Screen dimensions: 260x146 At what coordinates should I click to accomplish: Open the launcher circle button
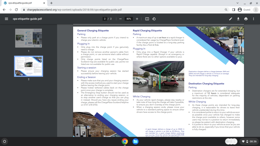pos(5,142)
